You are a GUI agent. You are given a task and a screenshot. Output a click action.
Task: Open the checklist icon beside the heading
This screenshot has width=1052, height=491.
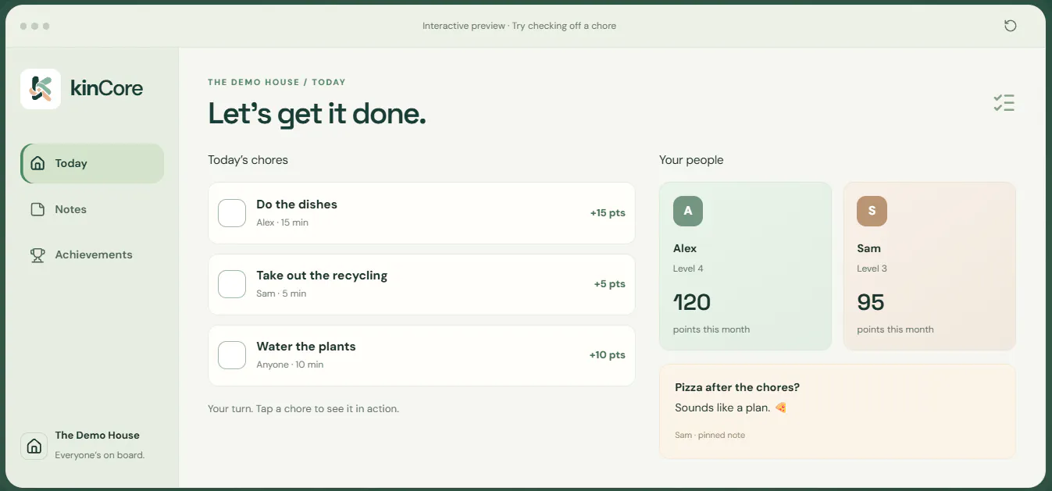click(x=1004, y=103)
